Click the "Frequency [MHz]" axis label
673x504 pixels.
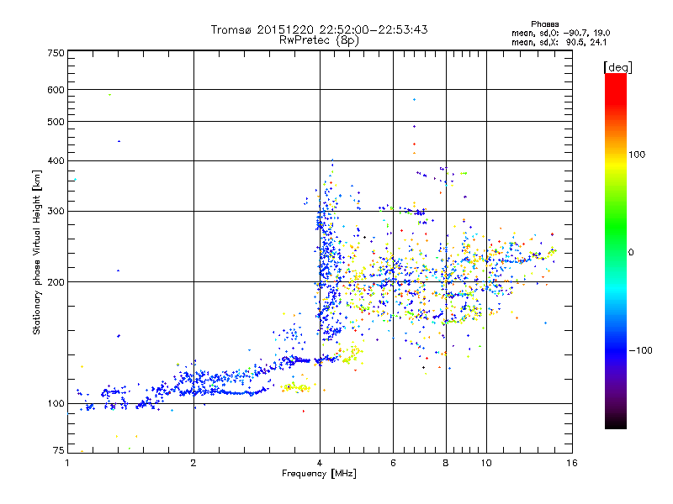click(319, 474)
